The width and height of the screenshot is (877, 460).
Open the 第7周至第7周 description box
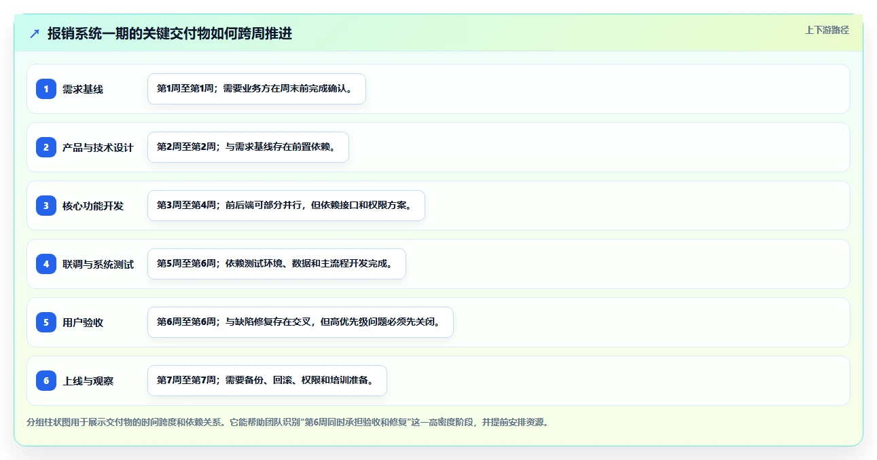click(267, 381)
